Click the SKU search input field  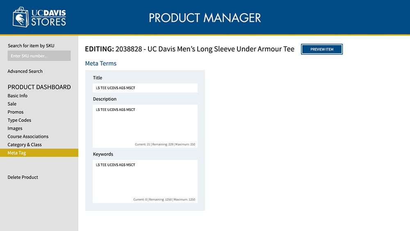(x=39, y=56)
